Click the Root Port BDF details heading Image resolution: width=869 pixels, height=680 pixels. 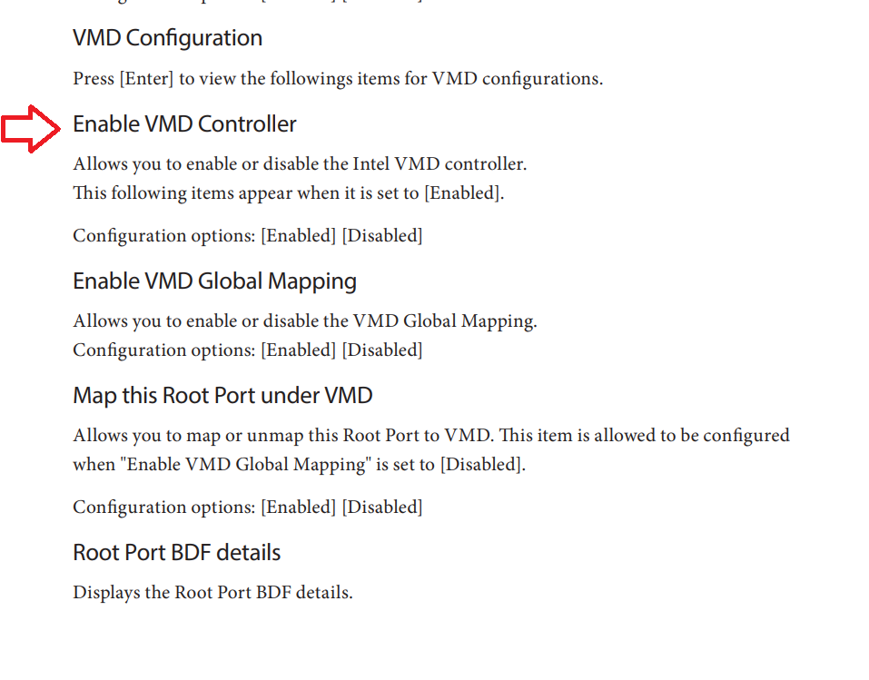(176, 553)
